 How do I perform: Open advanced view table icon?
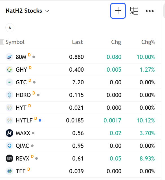134,11
